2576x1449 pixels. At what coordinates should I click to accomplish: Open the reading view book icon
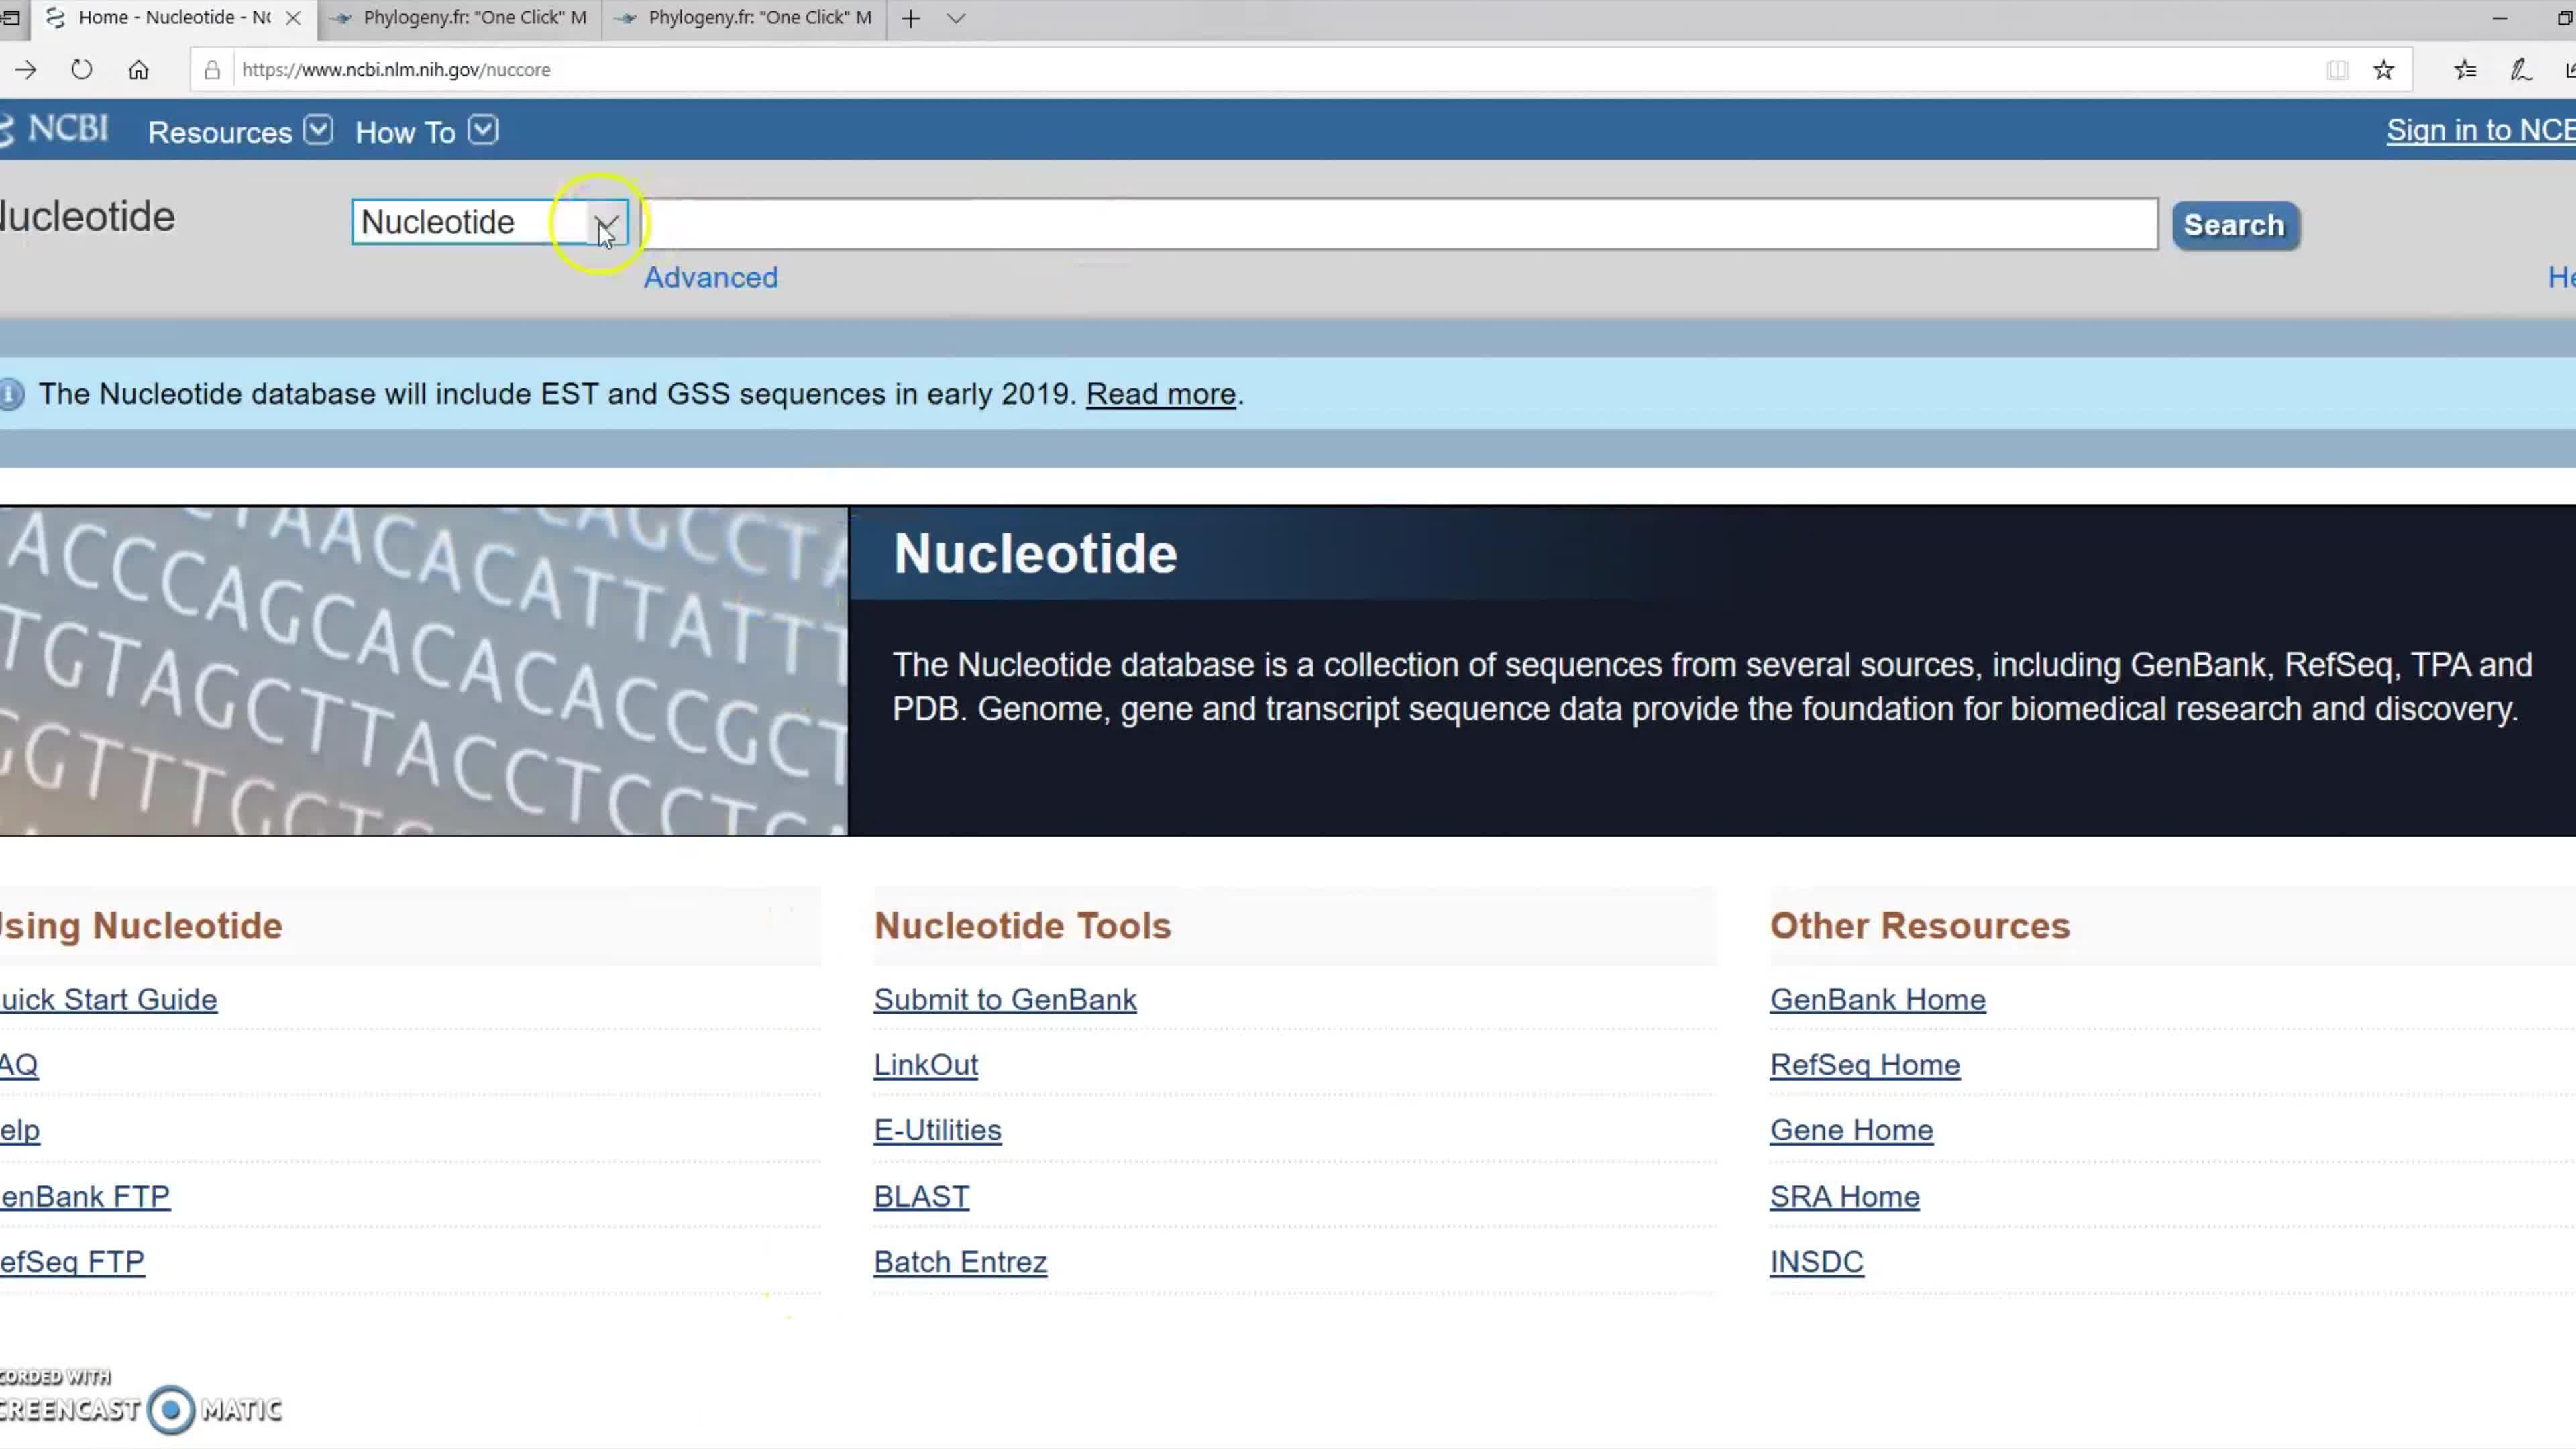point(2337,70)
